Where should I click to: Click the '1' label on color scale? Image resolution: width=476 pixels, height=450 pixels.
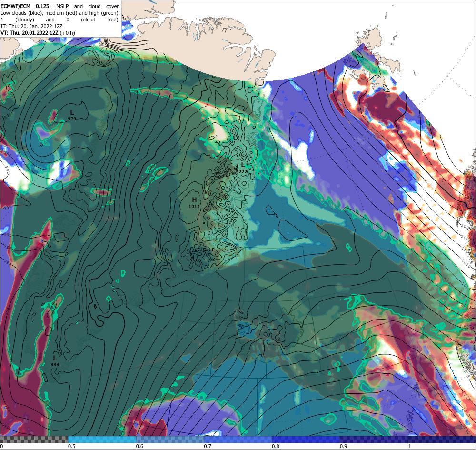409,446
